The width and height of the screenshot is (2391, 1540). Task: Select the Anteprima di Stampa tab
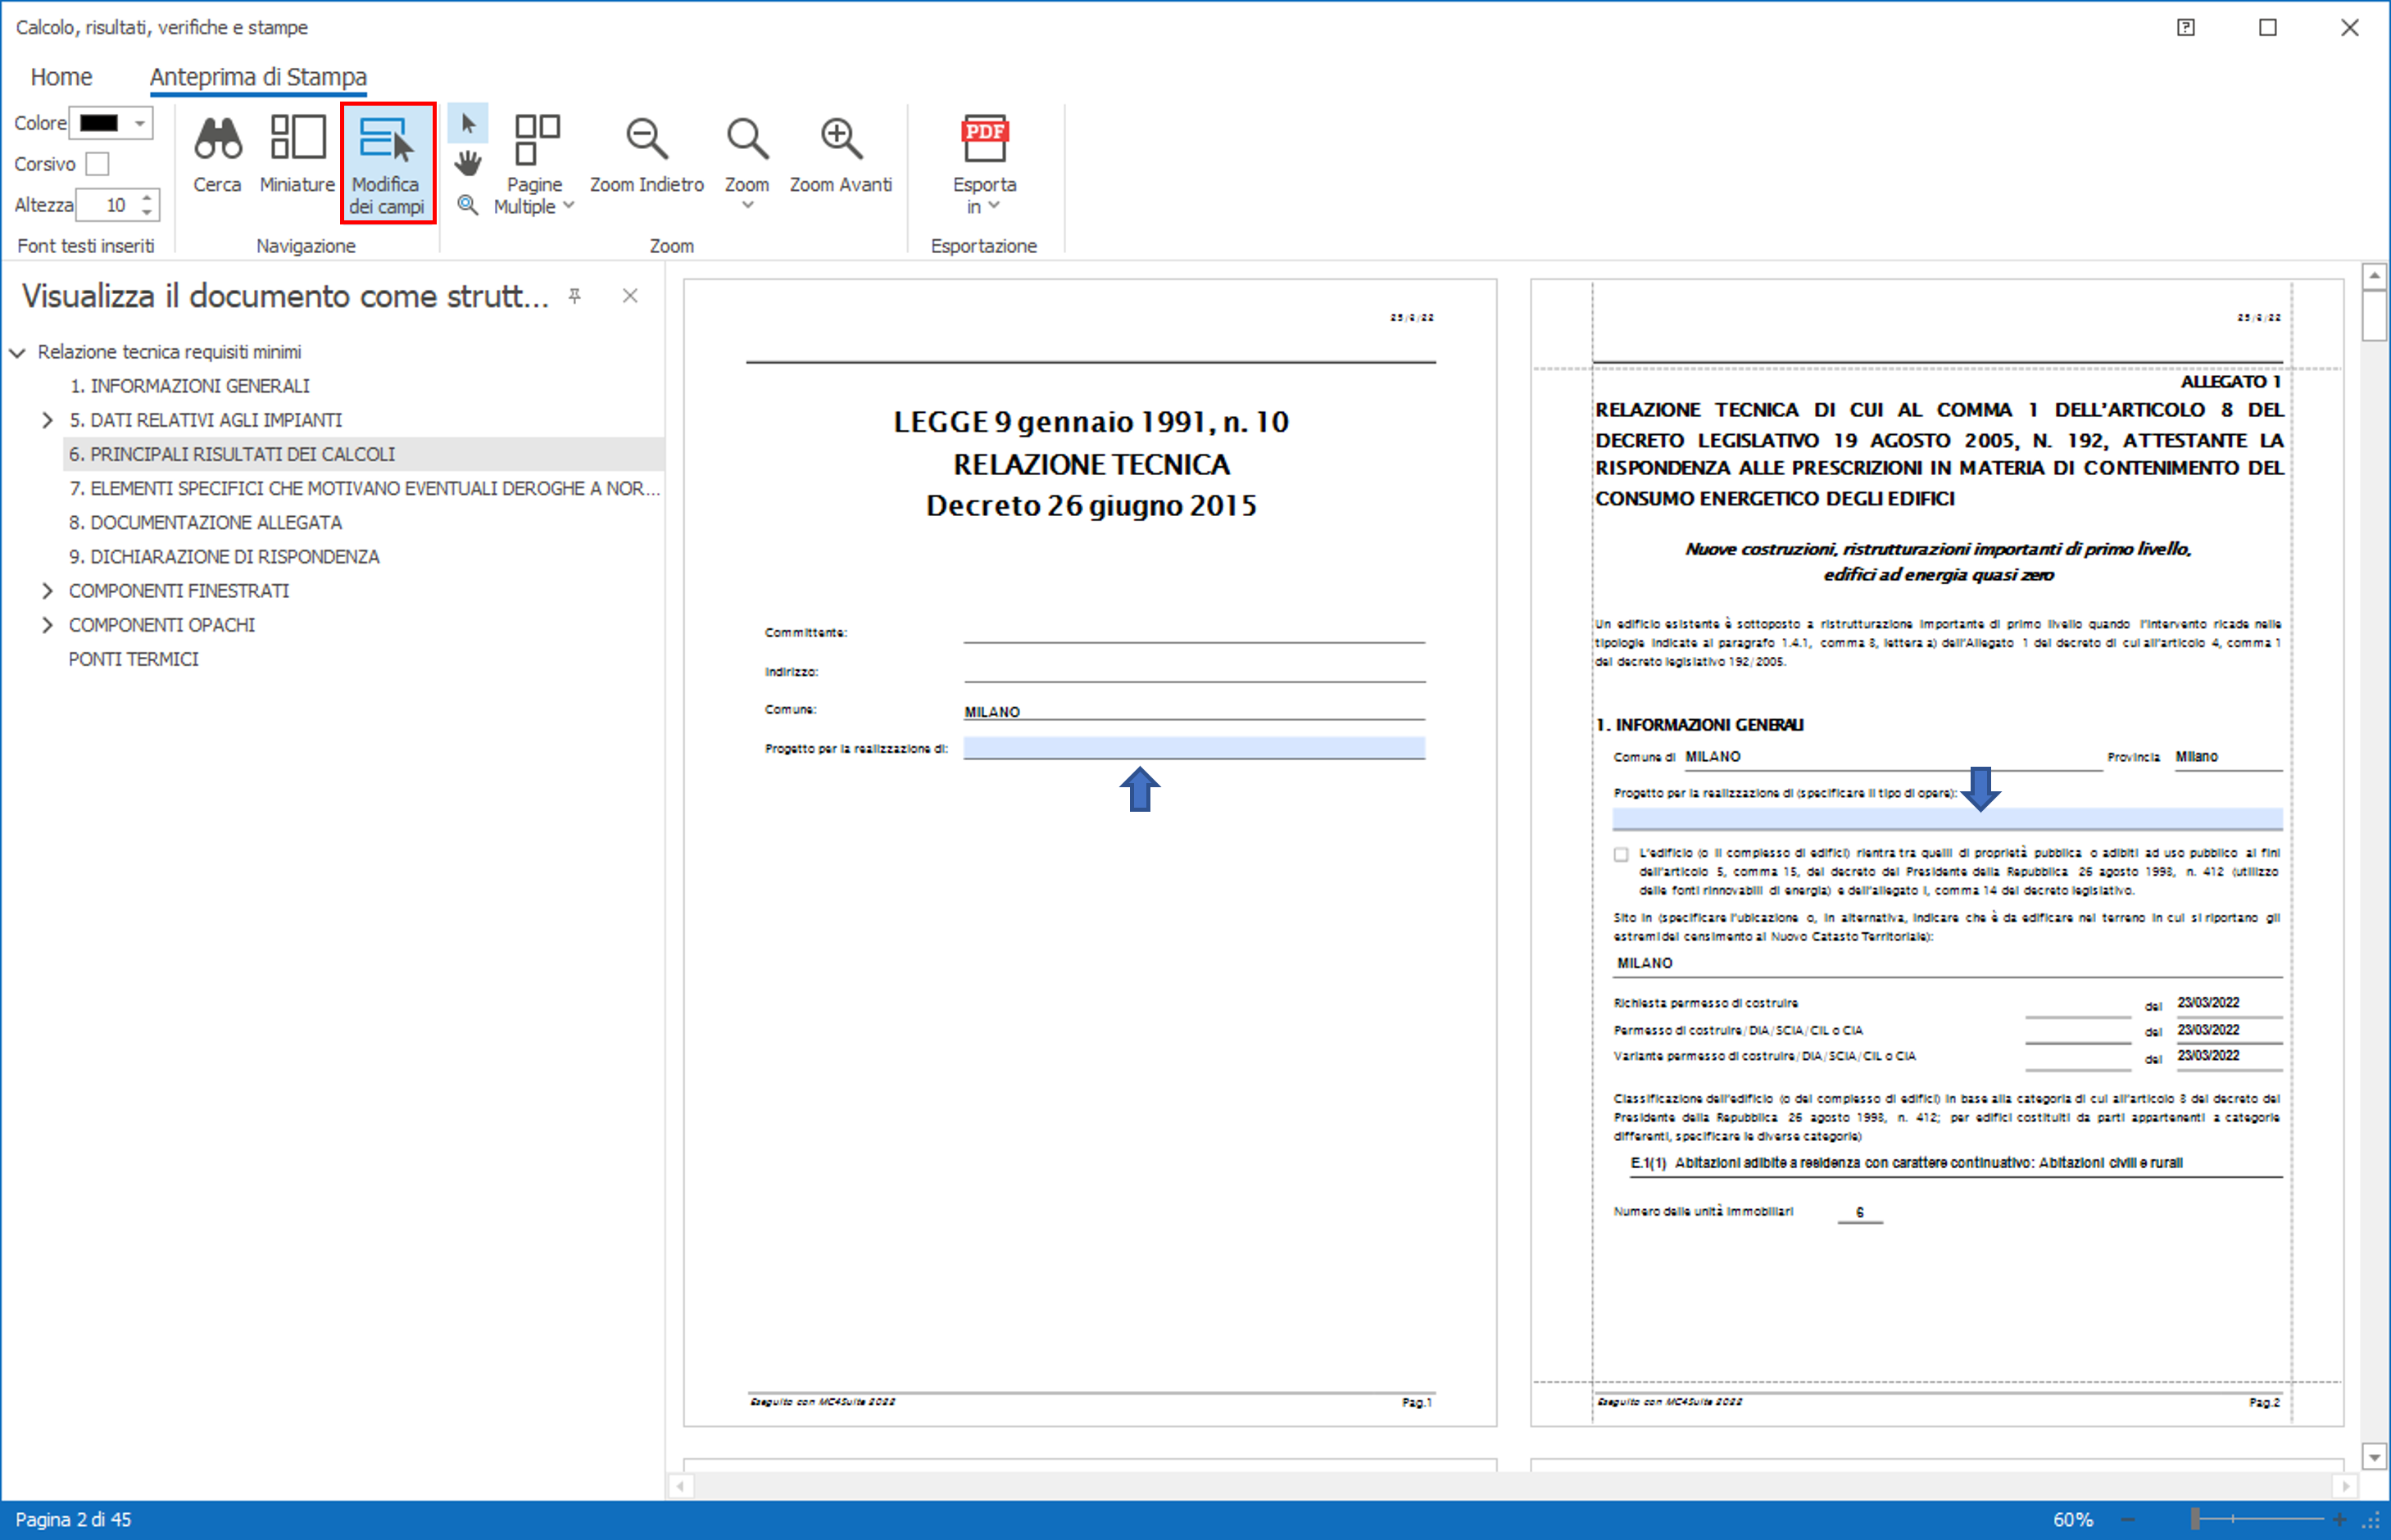[258, 77]
